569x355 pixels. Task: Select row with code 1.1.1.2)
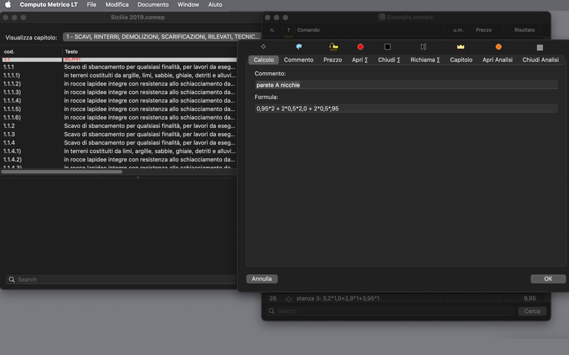pyautogui.click(x=119, y=84)
